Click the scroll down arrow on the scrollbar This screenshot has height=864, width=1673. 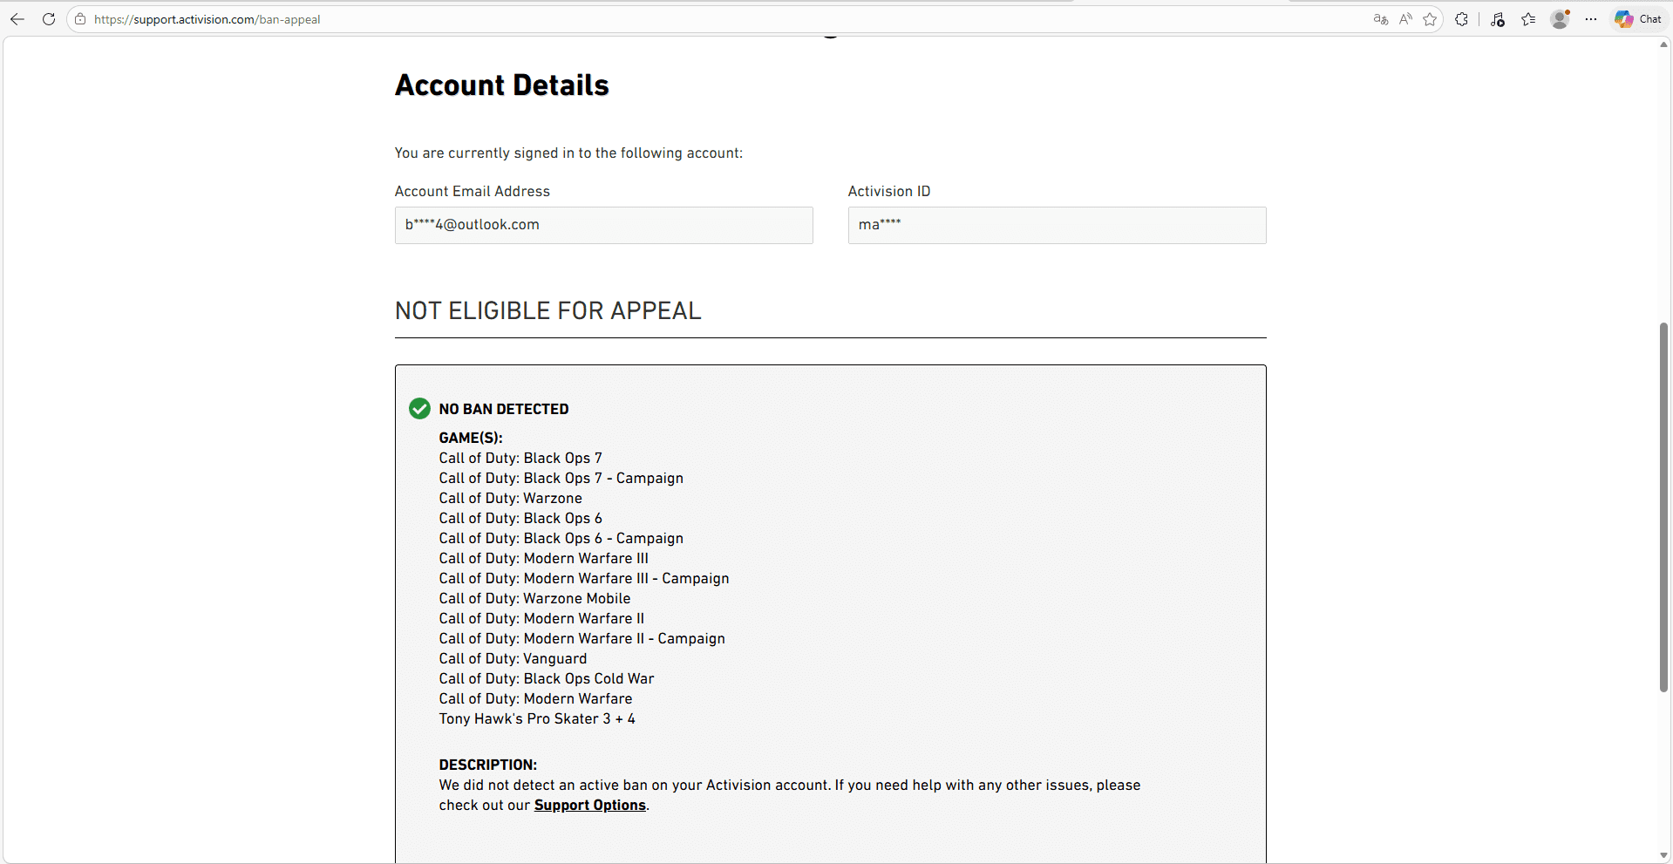point(1663,855)
